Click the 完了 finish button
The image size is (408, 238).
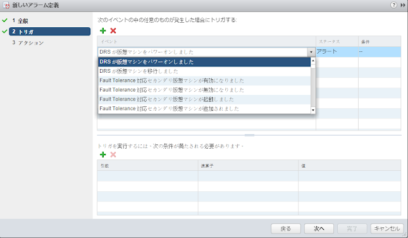coord(352,229)
